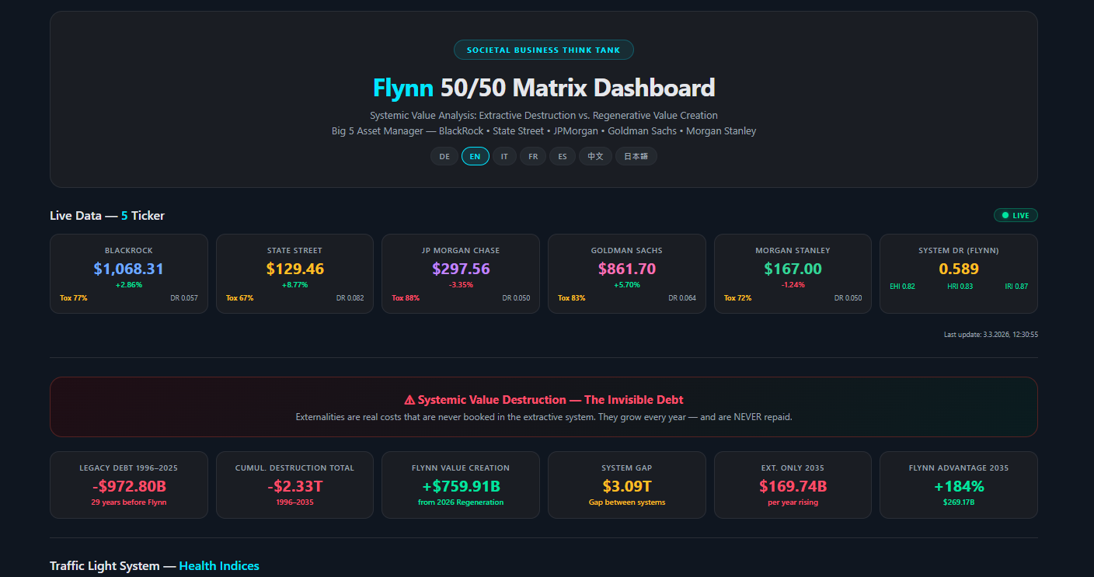Switch language to 日本語
Image resolution: width=1094 pixels, height=577 pixels.
[636, 156]
